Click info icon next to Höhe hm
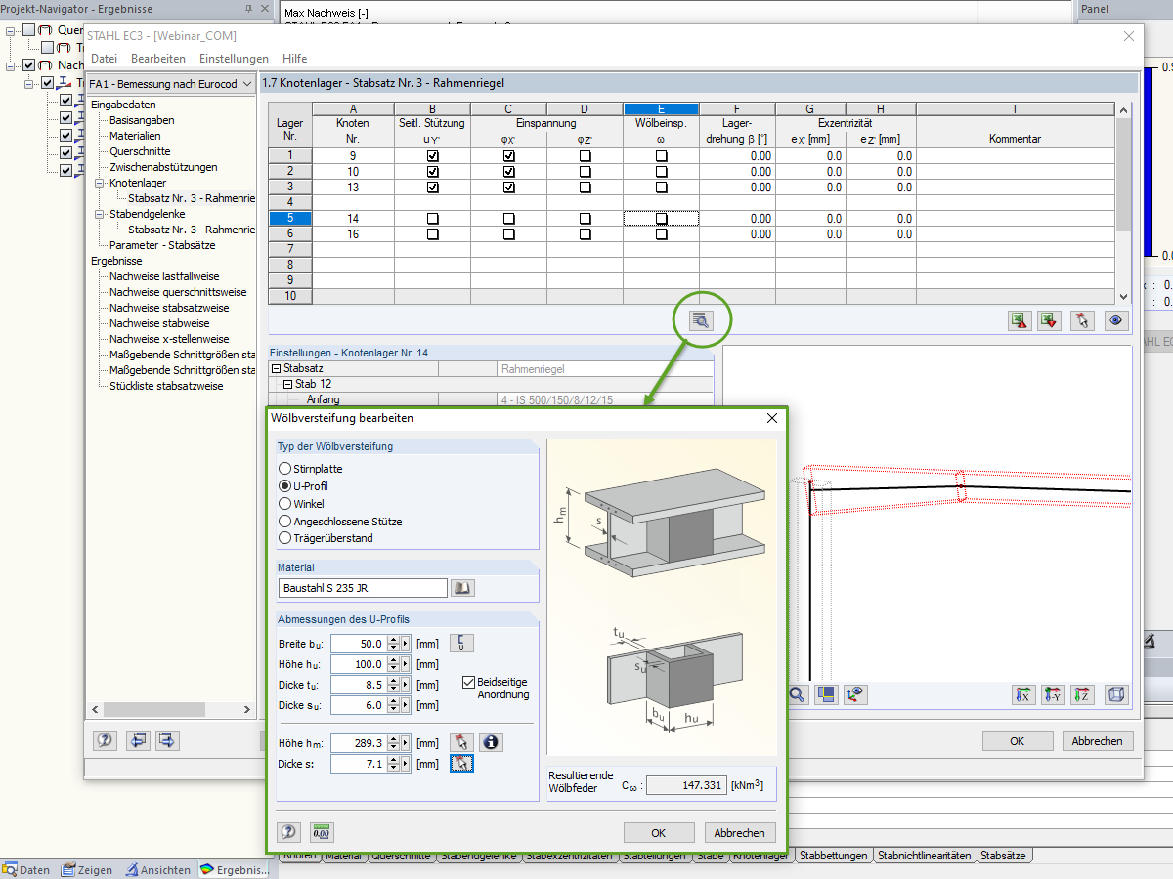 point(491,743)
